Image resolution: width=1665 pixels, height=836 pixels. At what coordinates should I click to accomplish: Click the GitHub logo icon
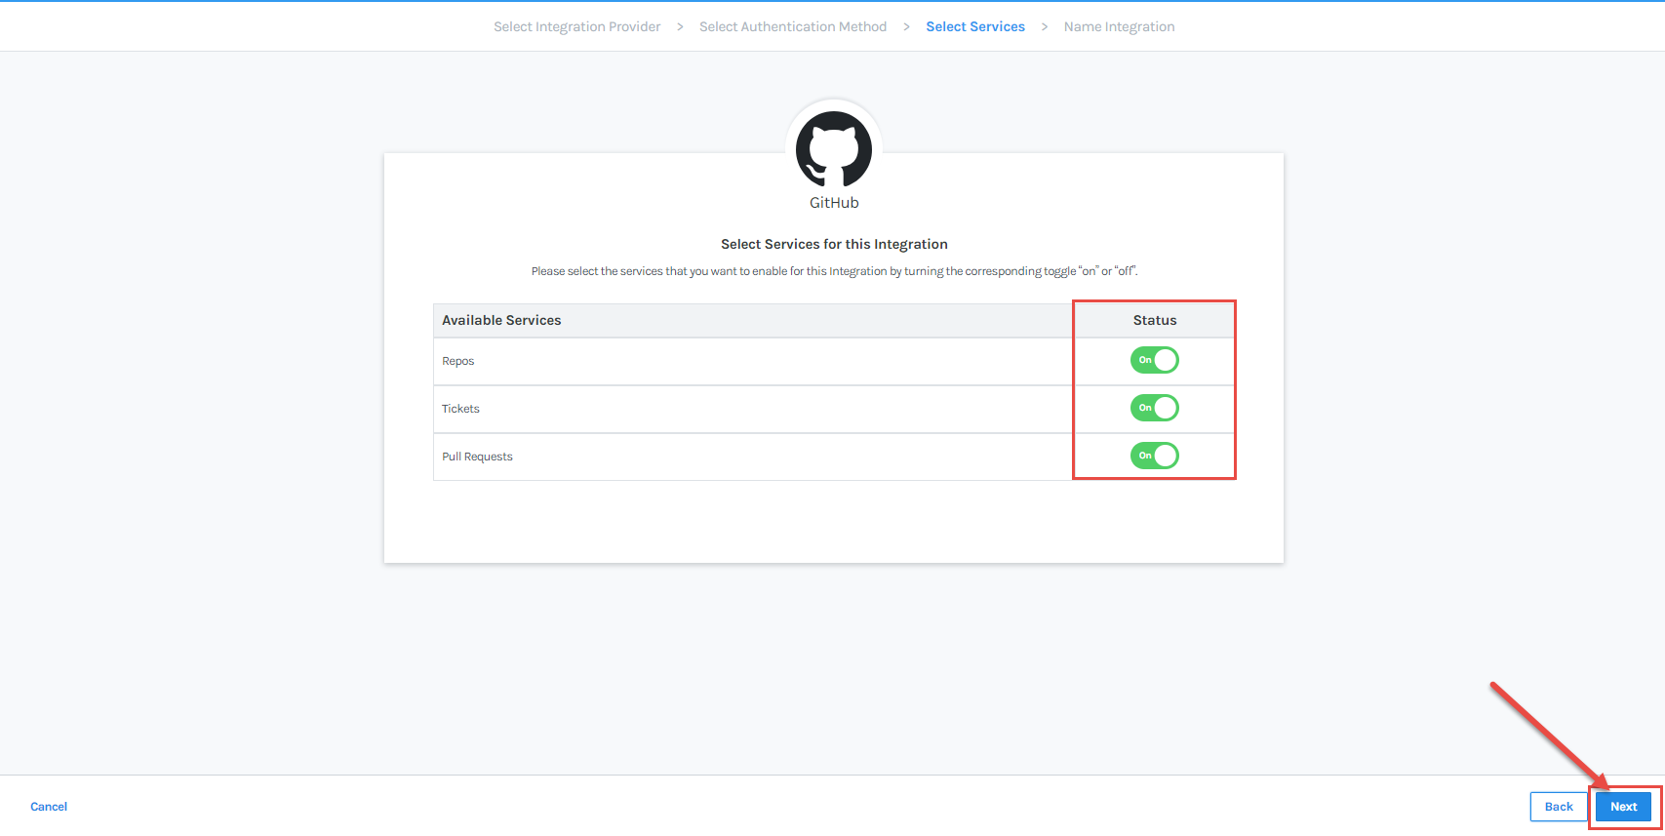pos(834,149)
